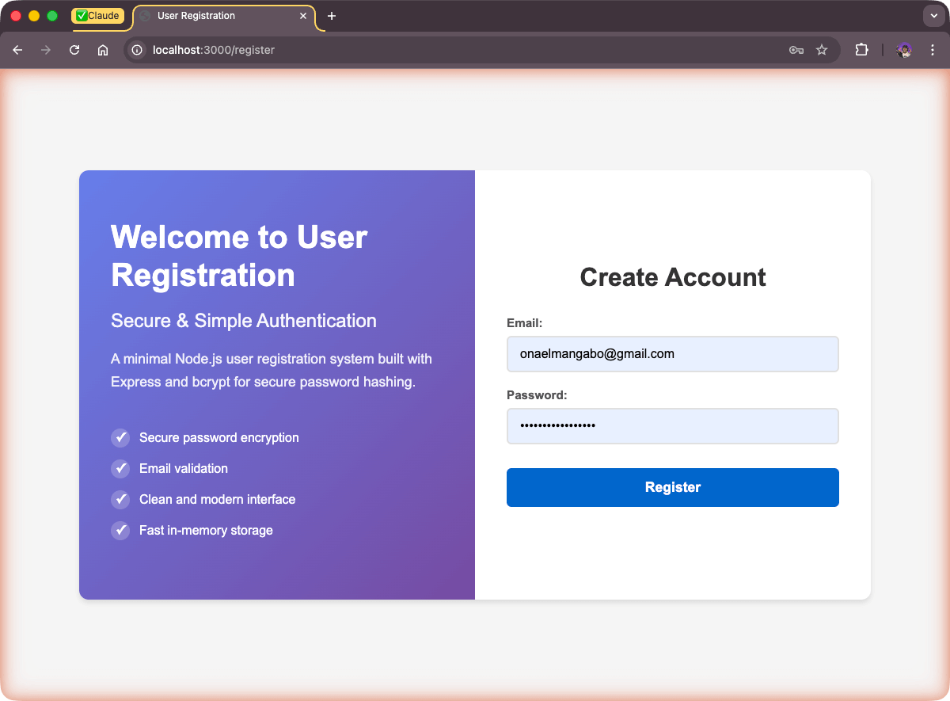Open the home page via home icon
The height and width of the screenshot is (701, 950).
pyautogui.click(x=102, y=49)
